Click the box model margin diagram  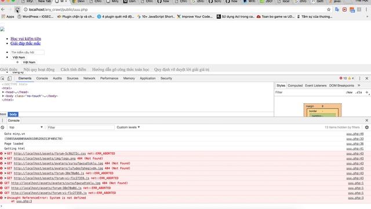[322, 110]
